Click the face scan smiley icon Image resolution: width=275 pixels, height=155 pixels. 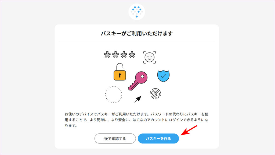coord(149,57)
